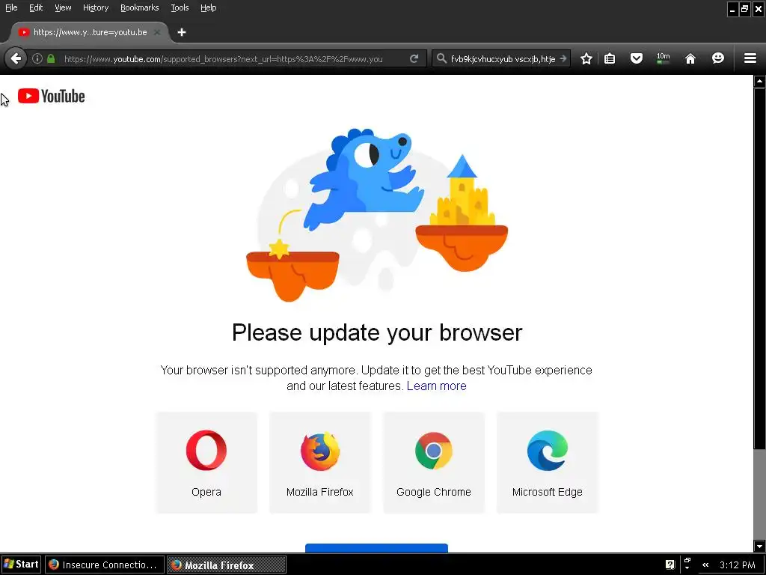This screenshot has height=575, width=766.
Task: Choose the Opera browser card
Action: [206, 463]
